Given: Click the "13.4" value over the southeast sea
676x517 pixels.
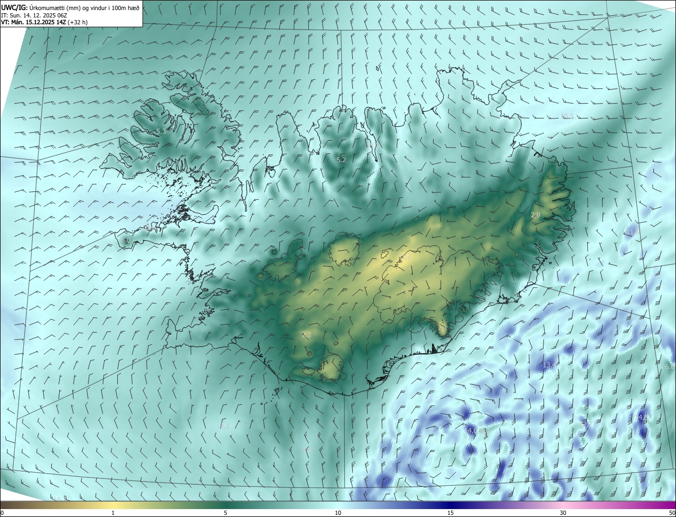Looking at the screenshot, I should 549,366.
